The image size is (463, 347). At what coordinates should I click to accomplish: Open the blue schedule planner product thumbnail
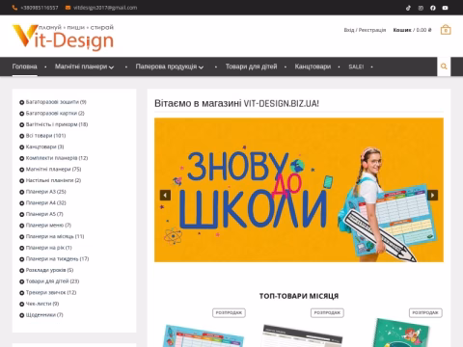pos(204,335)
